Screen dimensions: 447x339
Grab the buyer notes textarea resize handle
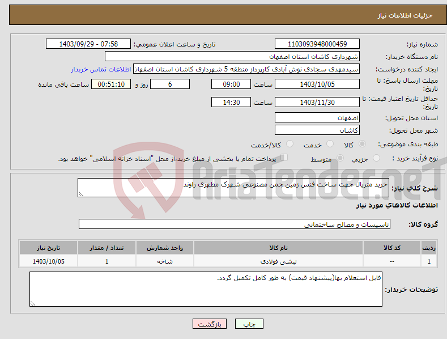(x=33, y=303)
